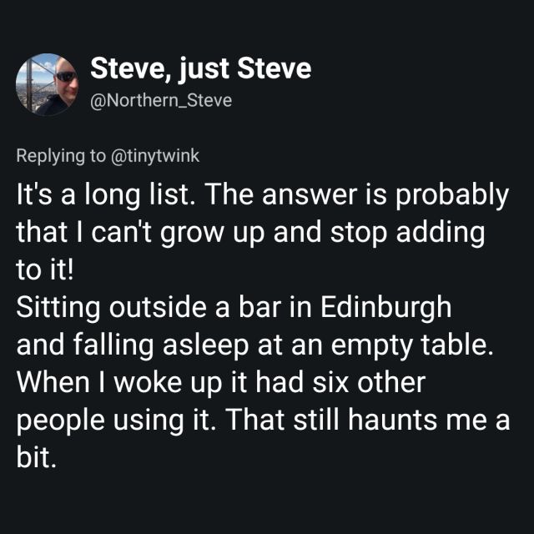The image size is (534, 534).
Task: Open the @Northern_Steve handle
Action: [161, 100]
